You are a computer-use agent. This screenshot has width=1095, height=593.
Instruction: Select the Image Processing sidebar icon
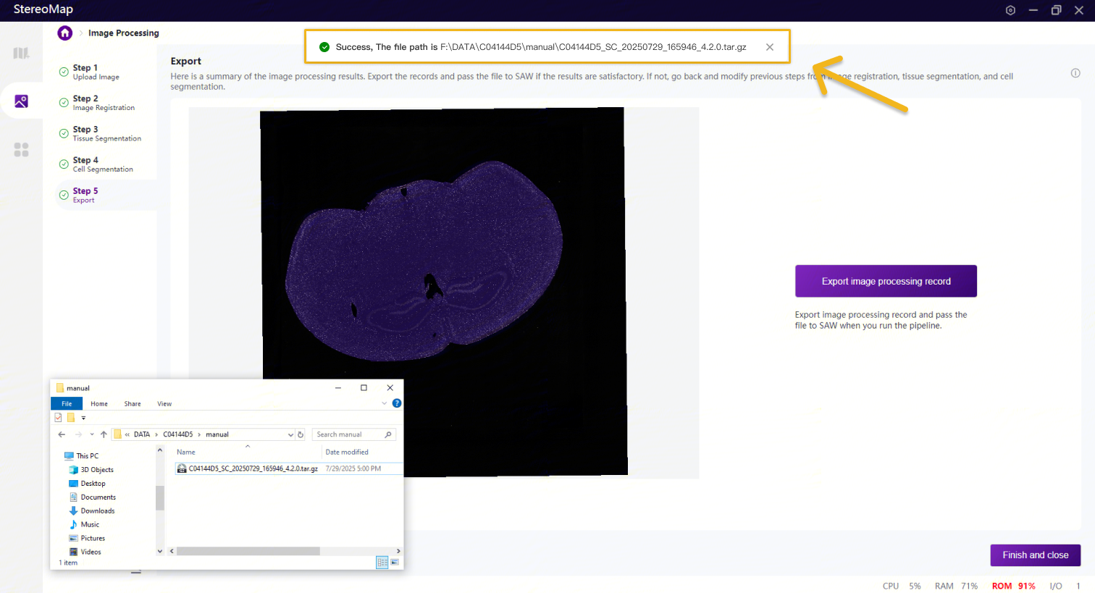(x=22, y=101)
